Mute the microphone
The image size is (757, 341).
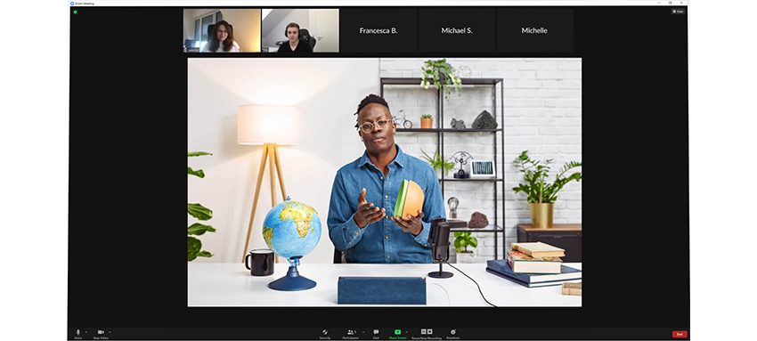click(78, 334)
